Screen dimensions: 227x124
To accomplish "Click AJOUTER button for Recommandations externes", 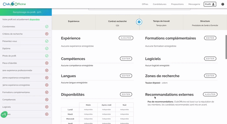I will click(x=210, y=94).
